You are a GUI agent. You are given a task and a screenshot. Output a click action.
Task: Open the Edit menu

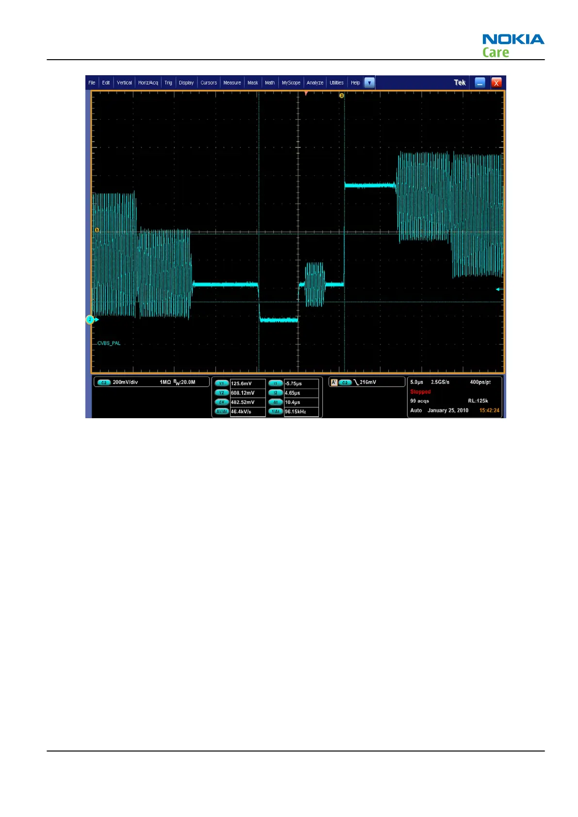[x=106, y=82]
